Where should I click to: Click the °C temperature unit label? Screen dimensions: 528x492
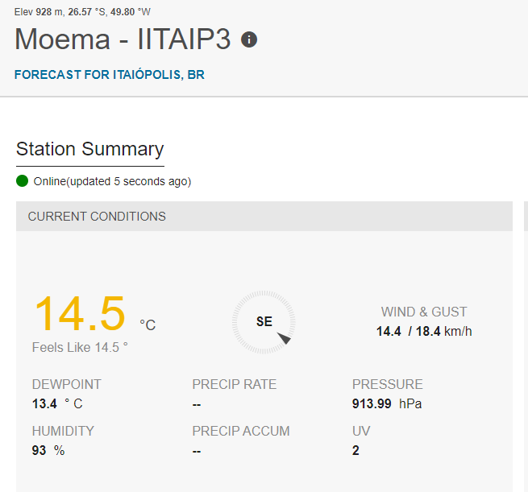[x=148, y=325]
